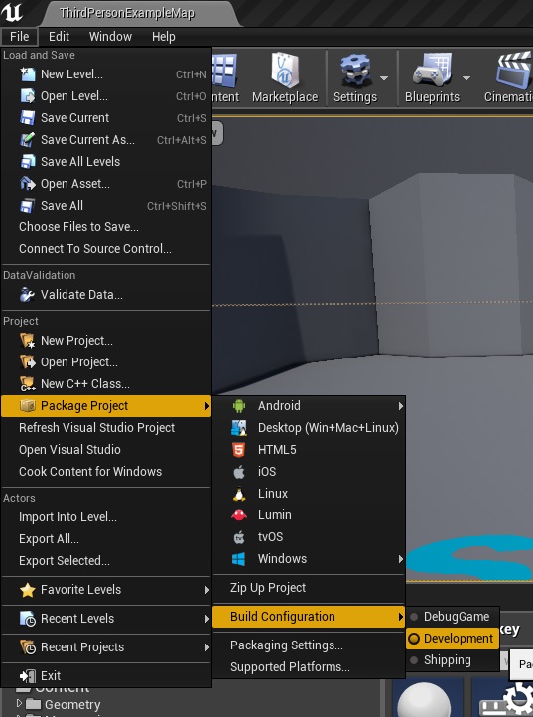Open the Edit menu
Screen dimensions: 533x717
59,36
